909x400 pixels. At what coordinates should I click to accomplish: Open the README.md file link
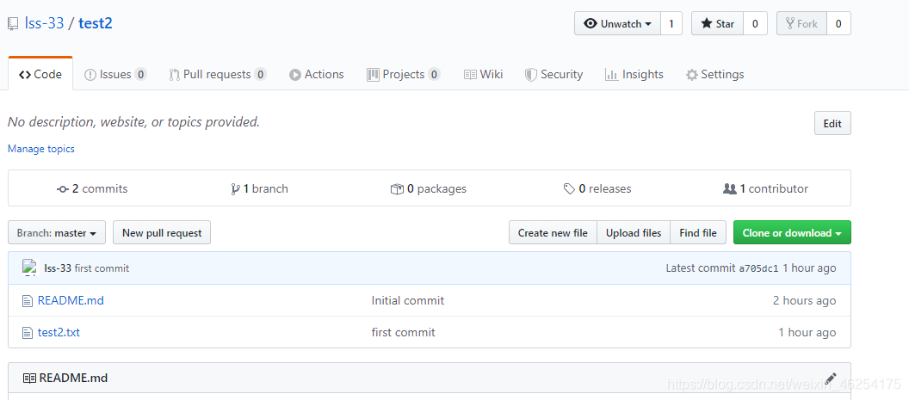[71, 300]
